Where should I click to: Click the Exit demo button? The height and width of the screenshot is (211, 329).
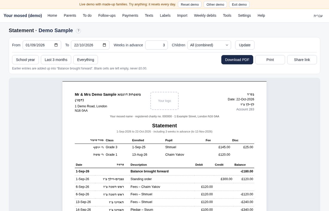[x=239, y=4]
